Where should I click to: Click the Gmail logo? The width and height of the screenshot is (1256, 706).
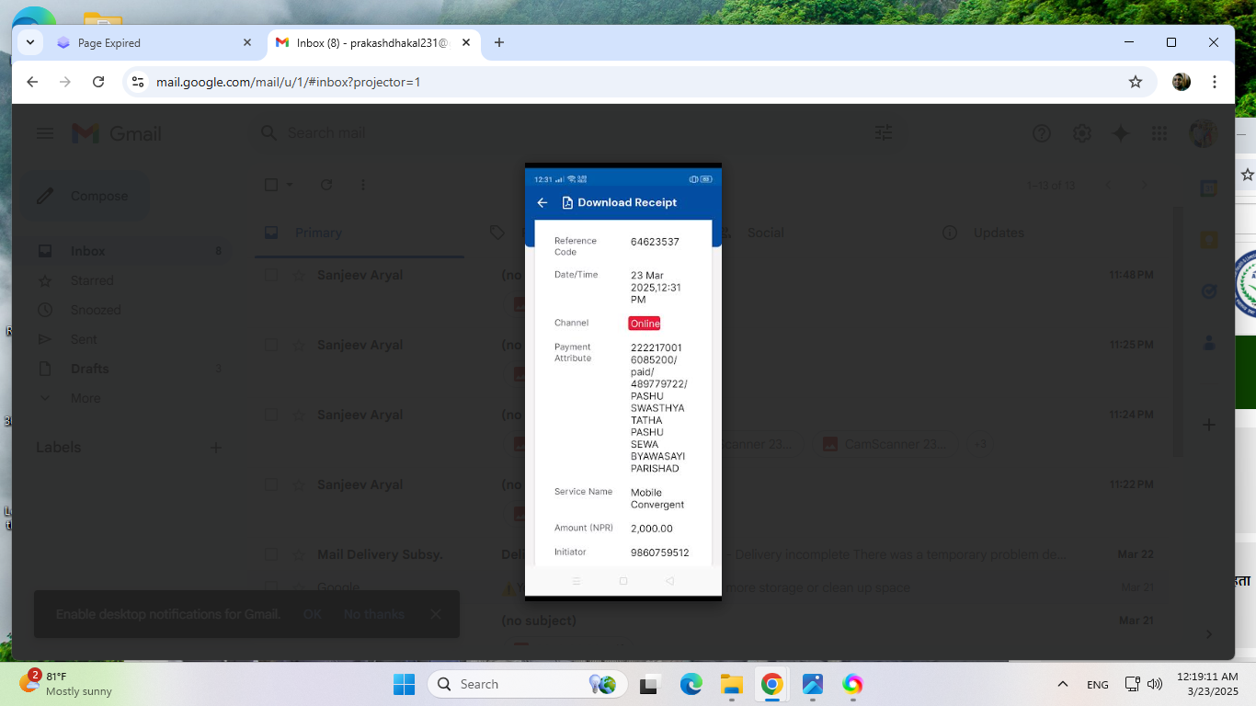click(x=117, y=133)
